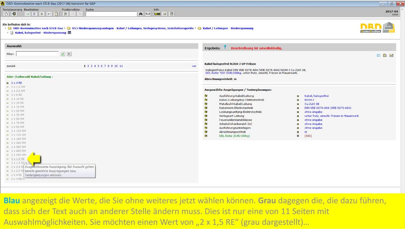The height and width of the screenshot is (229, 405).
Task: Click the vor next page link
Action: point(194,66)
